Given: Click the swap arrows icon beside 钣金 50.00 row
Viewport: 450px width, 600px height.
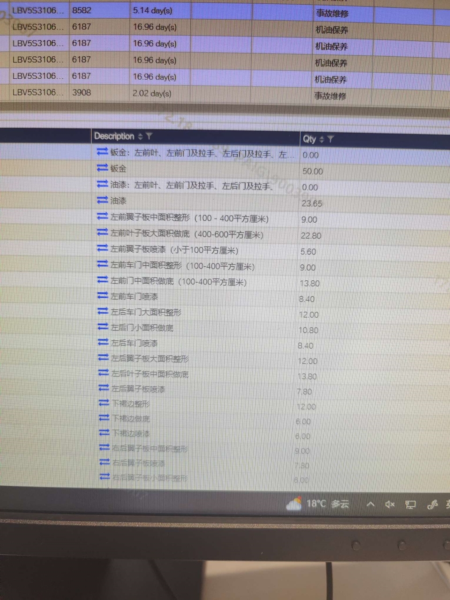Looking at the screenshot, I should coord(102,168).
